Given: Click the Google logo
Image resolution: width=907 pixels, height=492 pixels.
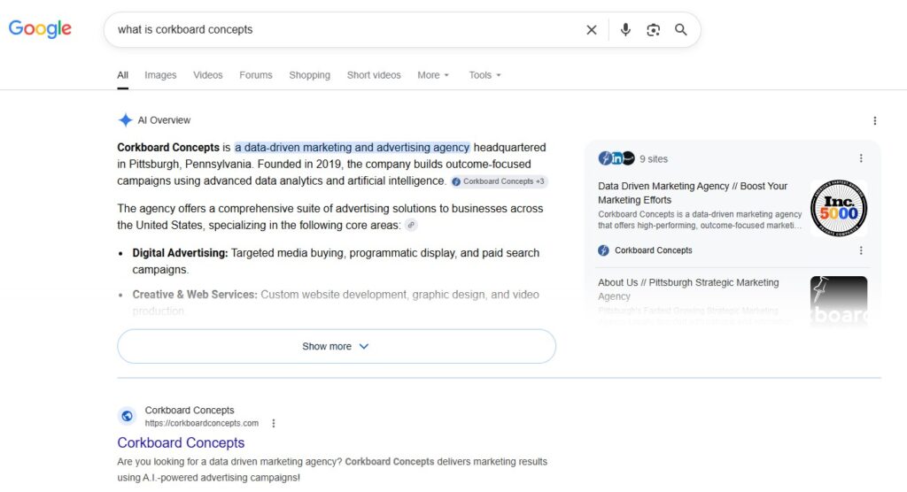Looking at the screenshot, I should (x=40, y=28).
